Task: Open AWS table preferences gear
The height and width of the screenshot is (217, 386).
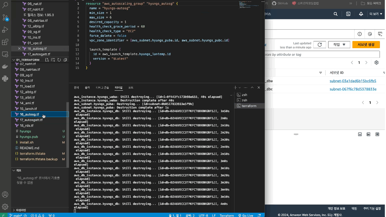Action: (376, 63)
